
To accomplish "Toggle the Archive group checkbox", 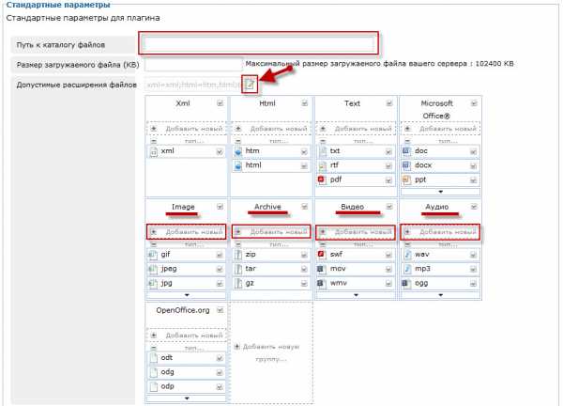I will point(304,207).
